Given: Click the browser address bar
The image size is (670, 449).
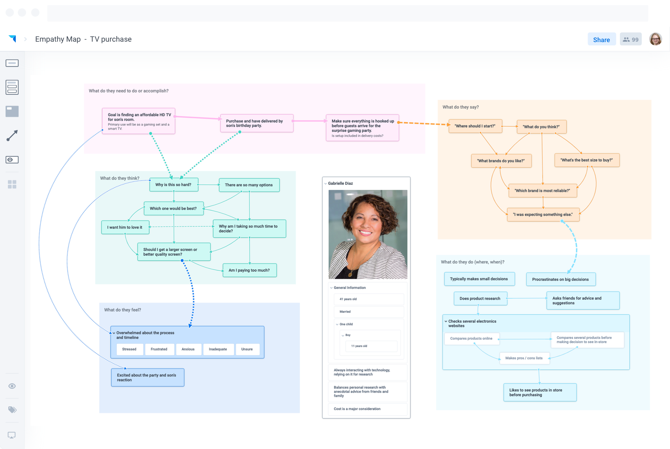Looking at the screenshot, I should 348,12.
